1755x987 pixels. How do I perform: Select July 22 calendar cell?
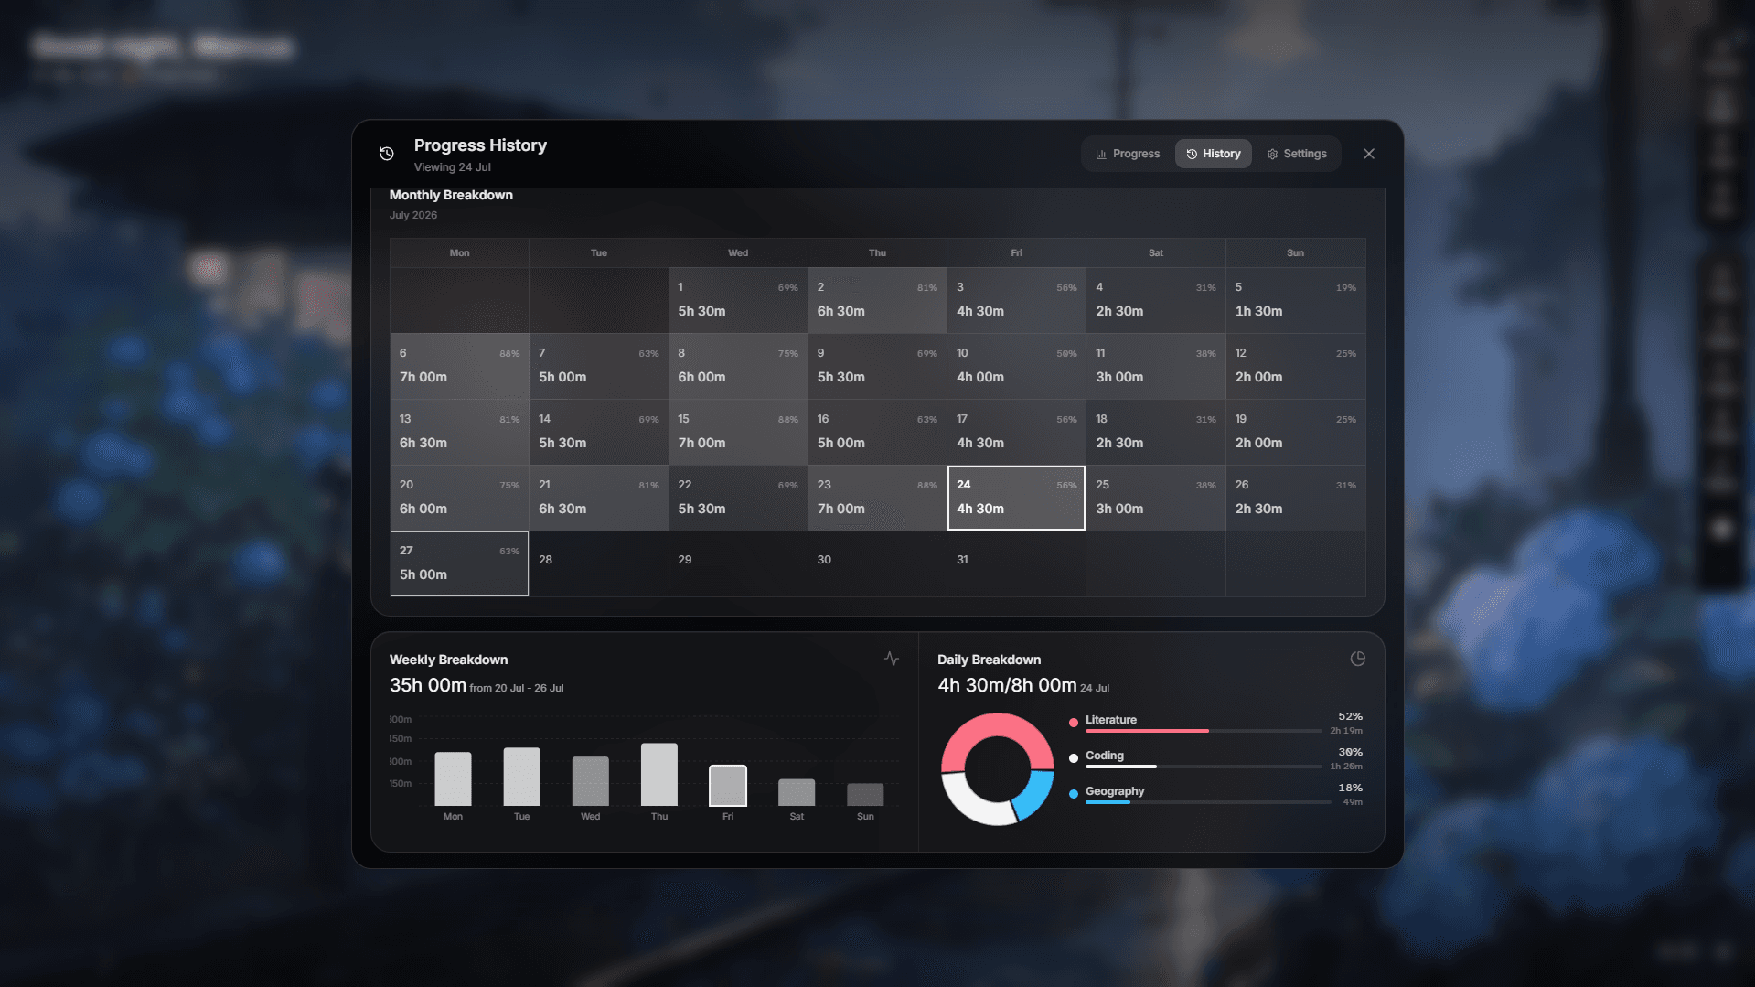[738, 498]
